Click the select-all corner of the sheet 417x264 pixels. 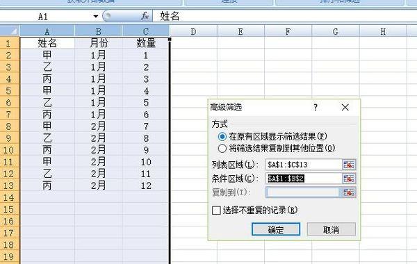click(x=10, y=31)
